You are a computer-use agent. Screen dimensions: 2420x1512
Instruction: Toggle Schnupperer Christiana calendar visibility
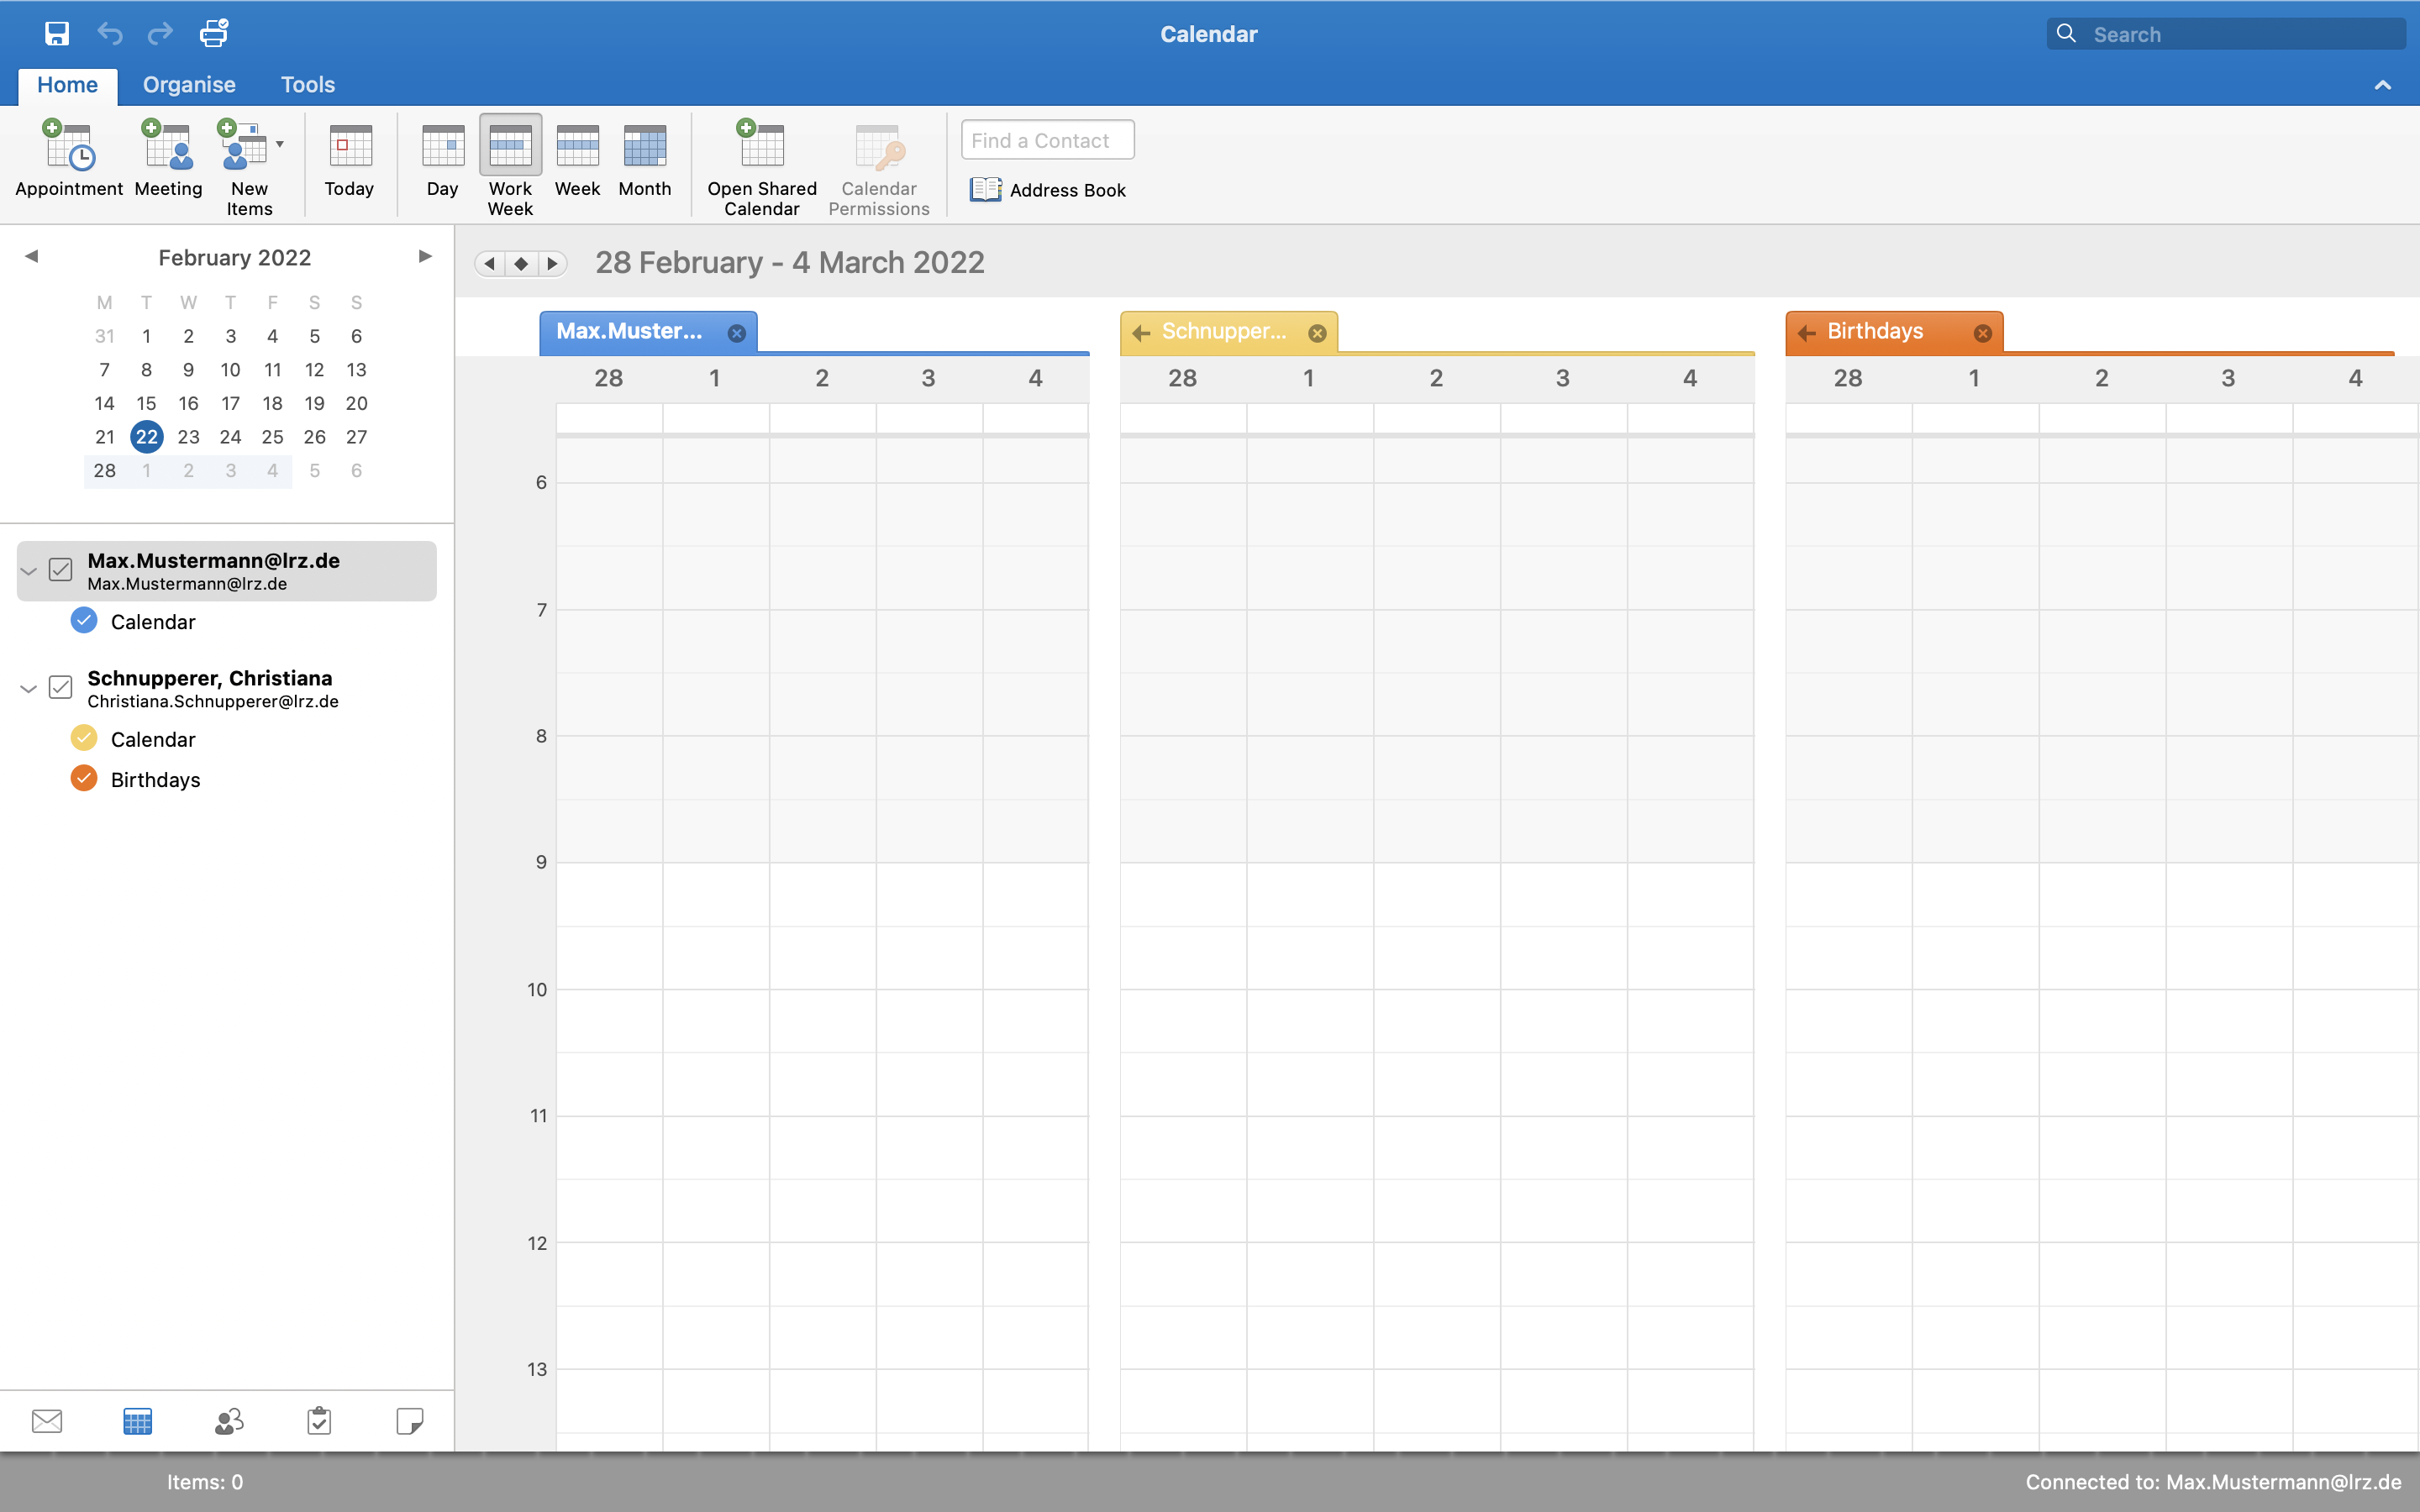pos(59,685)
